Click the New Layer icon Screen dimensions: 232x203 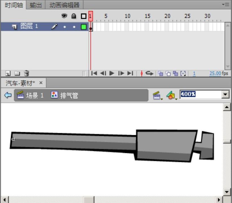click(8, 74)
